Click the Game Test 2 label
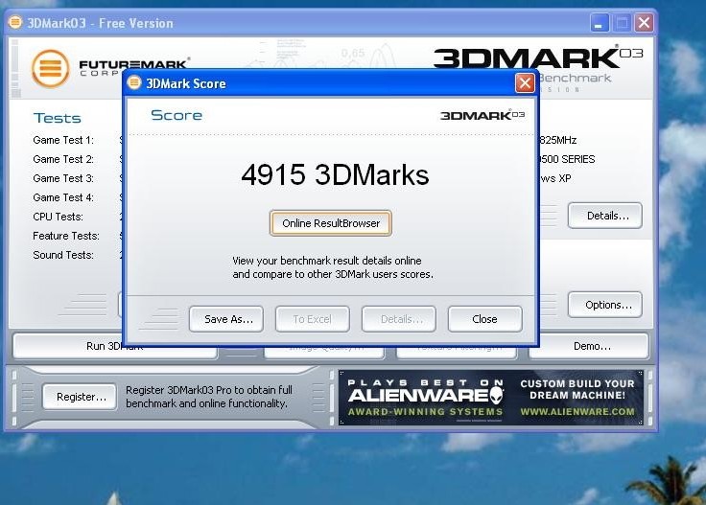This screenshot has width=706, height=505. pyautogui.click(x=63, y=159)
